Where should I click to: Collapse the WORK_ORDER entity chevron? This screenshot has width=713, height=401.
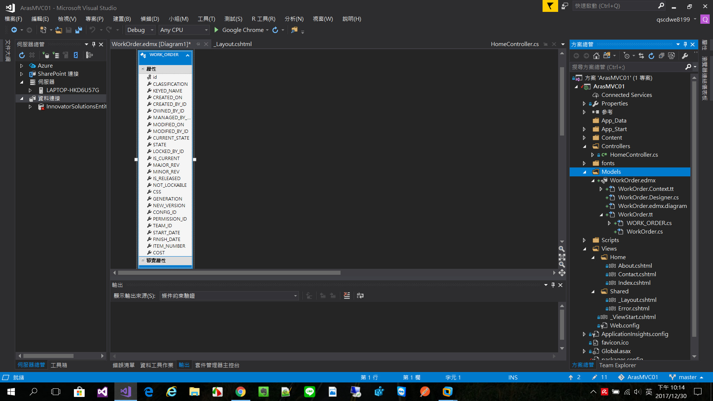[x=188, y=55]
